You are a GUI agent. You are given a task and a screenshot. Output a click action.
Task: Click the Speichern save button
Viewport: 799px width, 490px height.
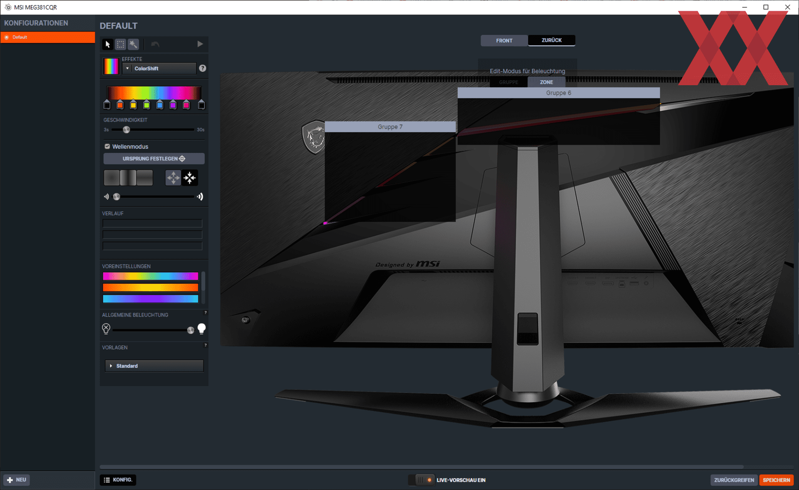pyautogui.click(x=777, y=480)
